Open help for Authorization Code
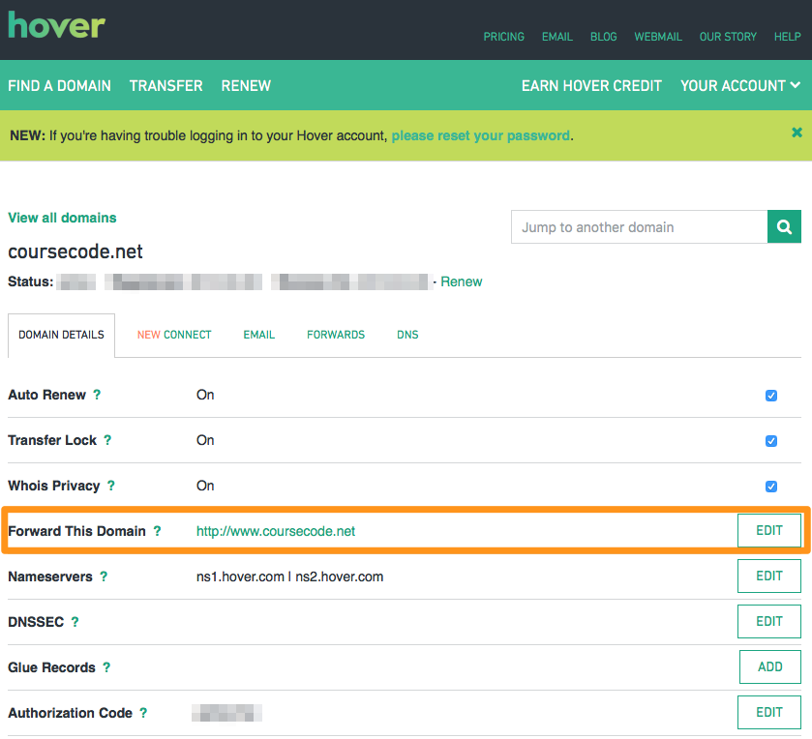The image size is (812, 739). click(x=143, y=713)
